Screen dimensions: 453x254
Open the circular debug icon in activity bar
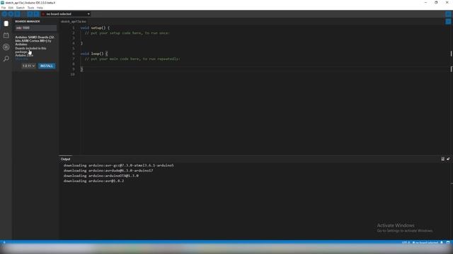pyautogui.click(x=6, y=47)
